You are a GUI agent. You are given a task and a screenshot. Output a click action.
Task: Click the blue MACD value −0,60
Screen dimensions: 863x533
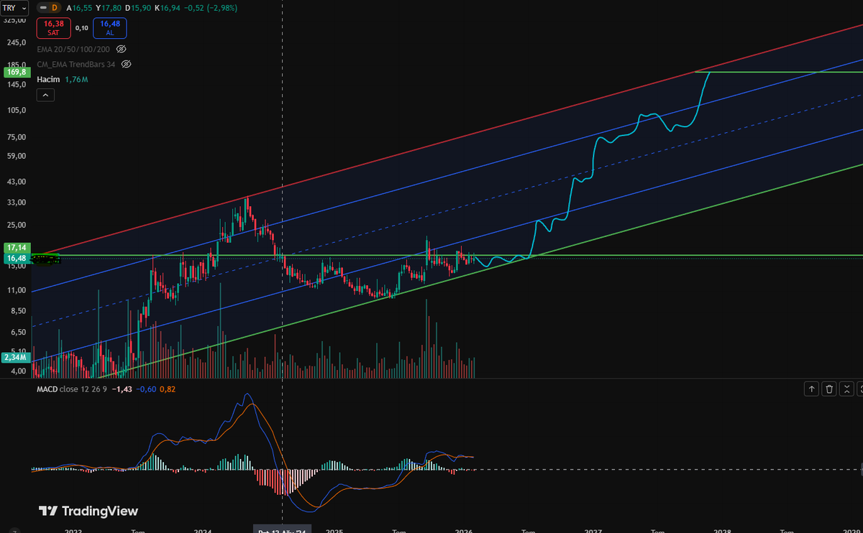tap(147, 389)
